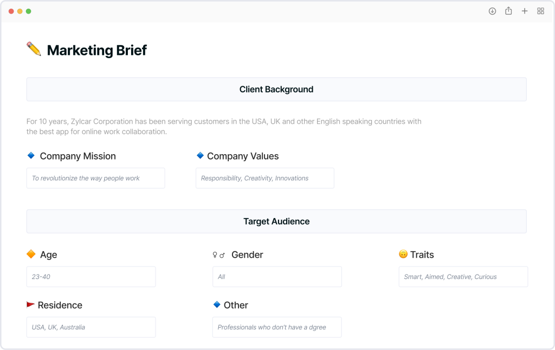Click the download icon in top bar
Image resolution: width=555 pixels, height=350 pixels.
[x=492, y=11]
